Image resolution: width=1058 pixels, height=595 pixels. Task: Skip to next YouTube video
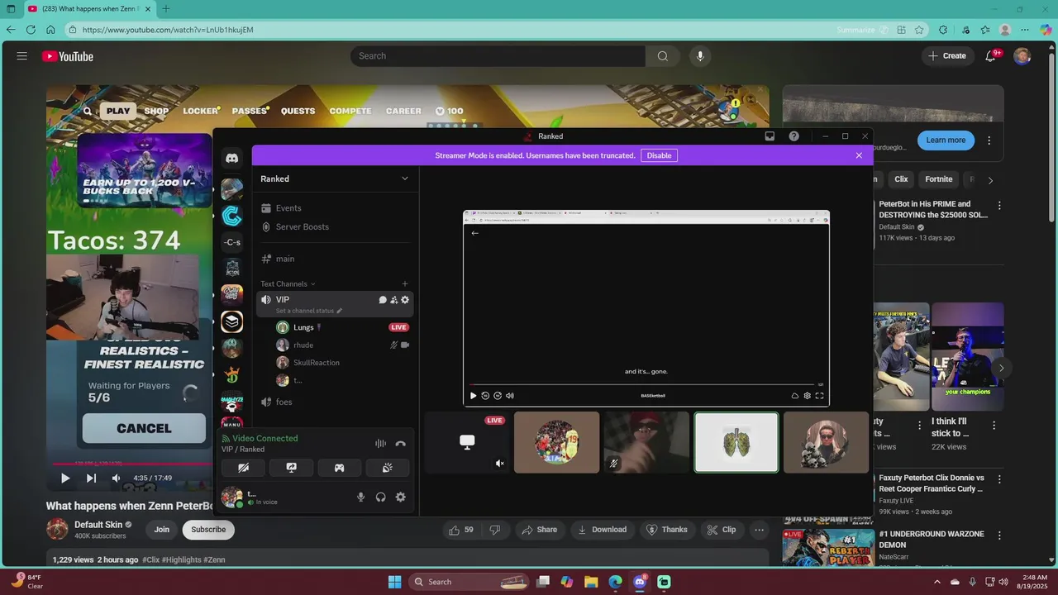91,478
